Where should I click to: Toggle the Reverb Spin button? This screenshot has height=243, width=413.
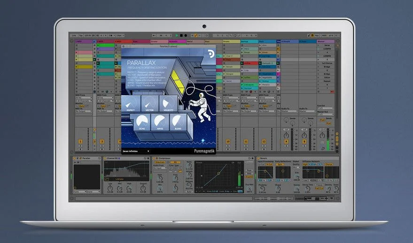tap(280, 164)
